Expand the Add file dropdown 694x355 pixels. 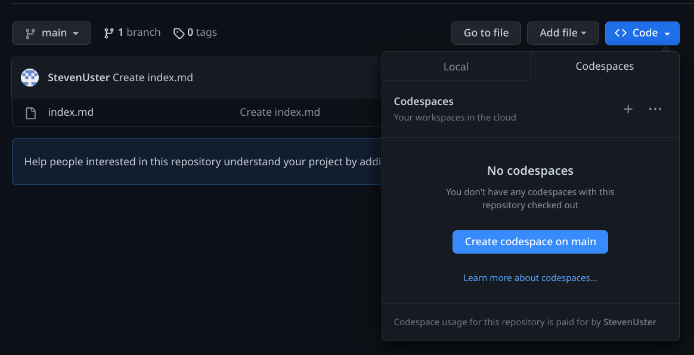pos(563,33)
